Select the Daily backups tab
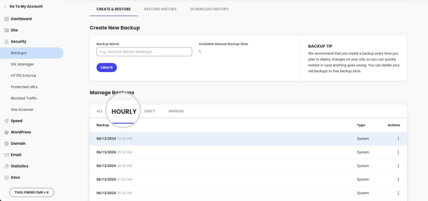428x201 pixels. pos(150,111)
